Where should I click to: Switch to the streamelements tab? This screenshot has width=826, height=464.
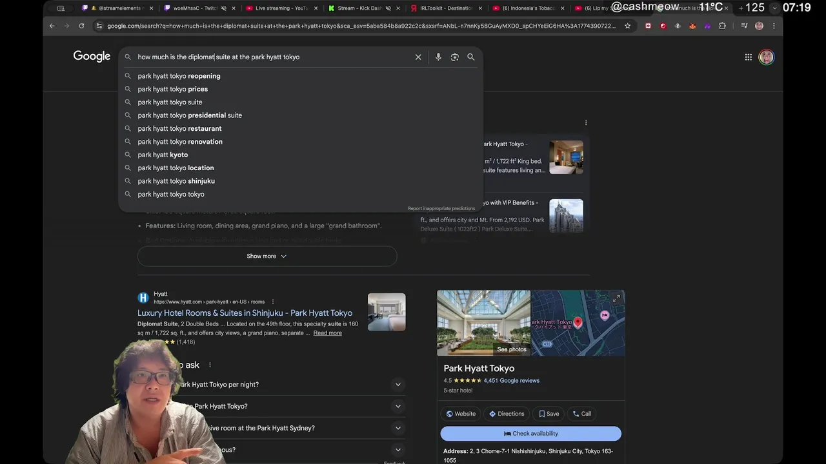click(118, 8)
